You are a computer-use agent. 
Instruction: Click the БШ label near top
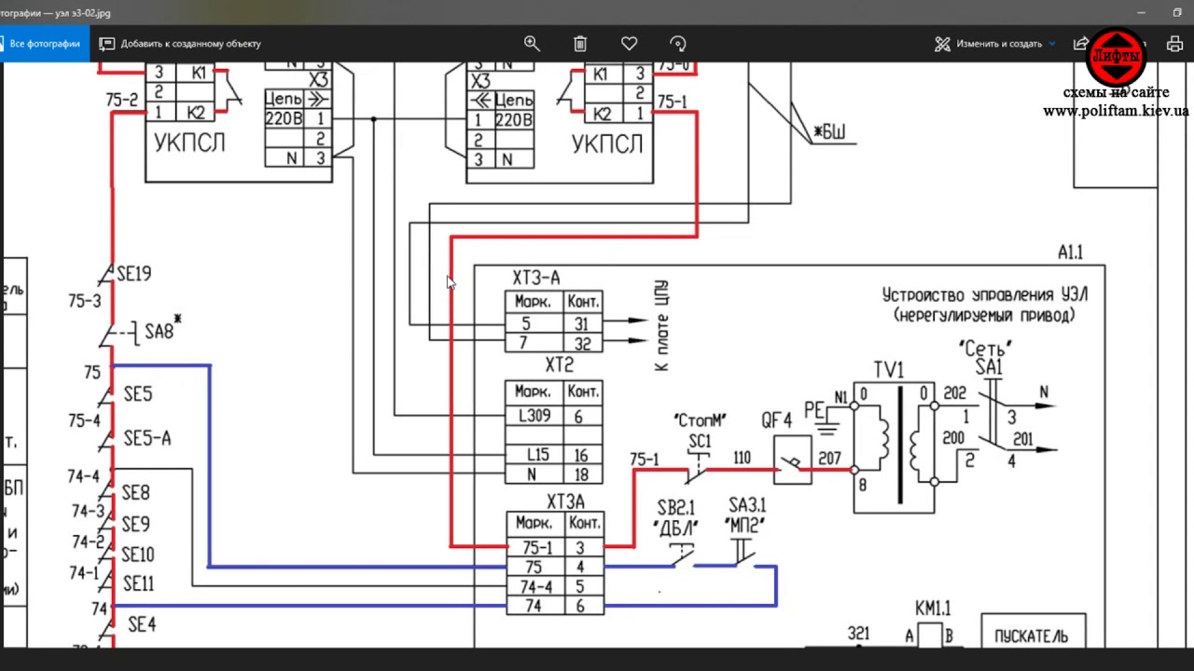click(x=829, y=132)
